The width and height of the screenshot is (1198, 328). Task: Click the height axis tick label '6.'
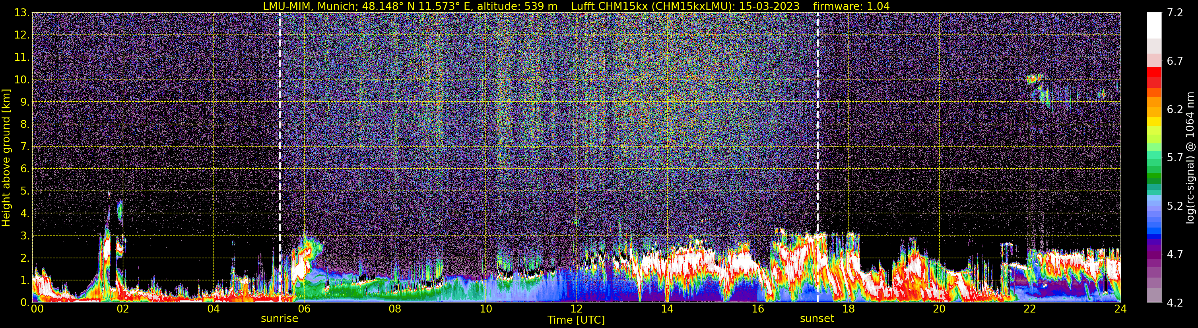(25, 169)
